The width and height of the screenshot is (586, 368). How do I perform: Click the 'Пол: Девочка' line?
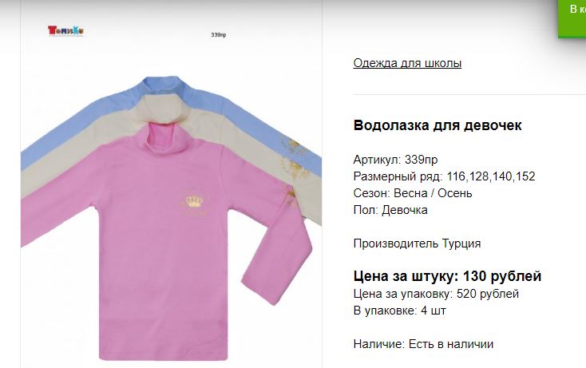coord(390,210)
